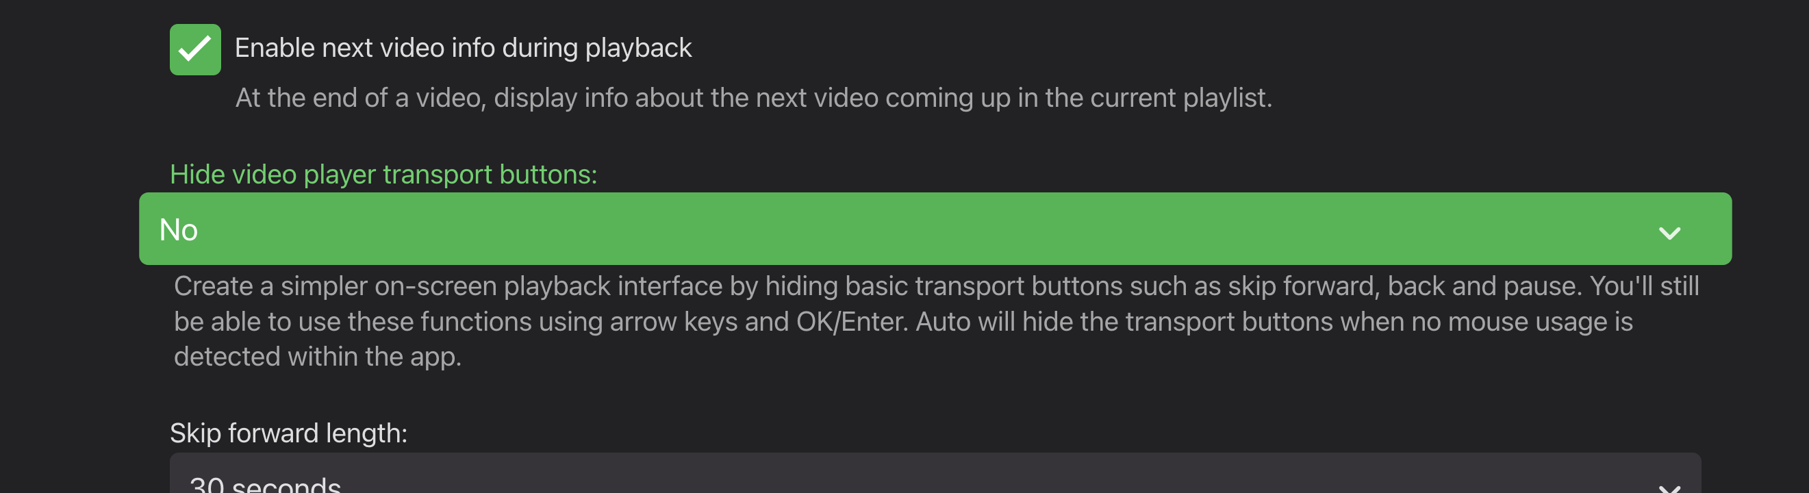This screenshot has height=493, width=1809.
Task: Toggle the Enable next video info checkbox
Action: click(x=194, y=49)
